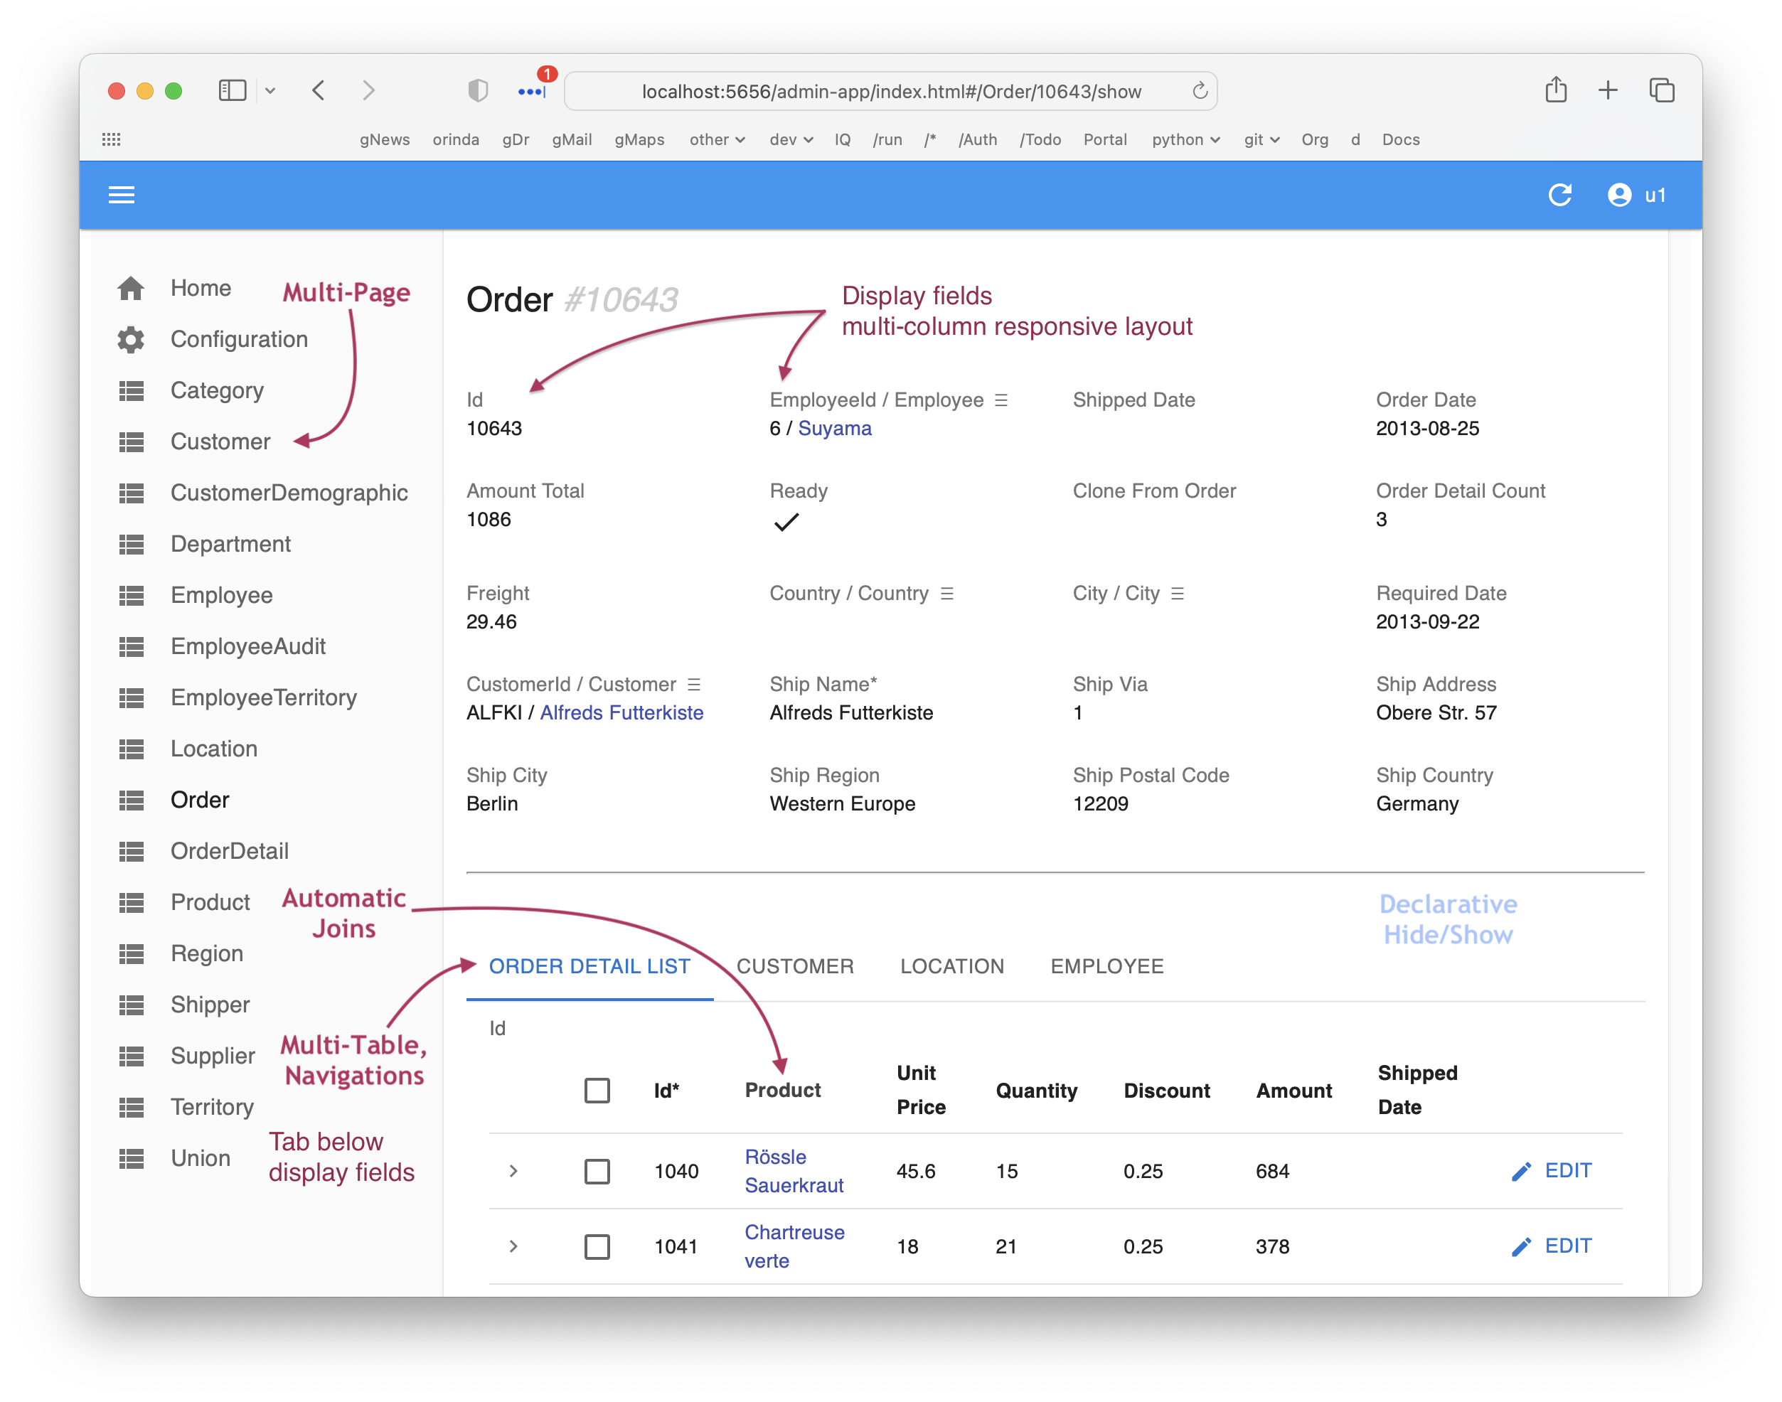This screenshot has height=1402, width=1782.
Task: Open the EmployeeId / Employee join menu icon
Action: [1001, 400]
